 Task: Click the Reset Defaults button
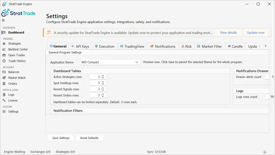(x=89, y=138)
